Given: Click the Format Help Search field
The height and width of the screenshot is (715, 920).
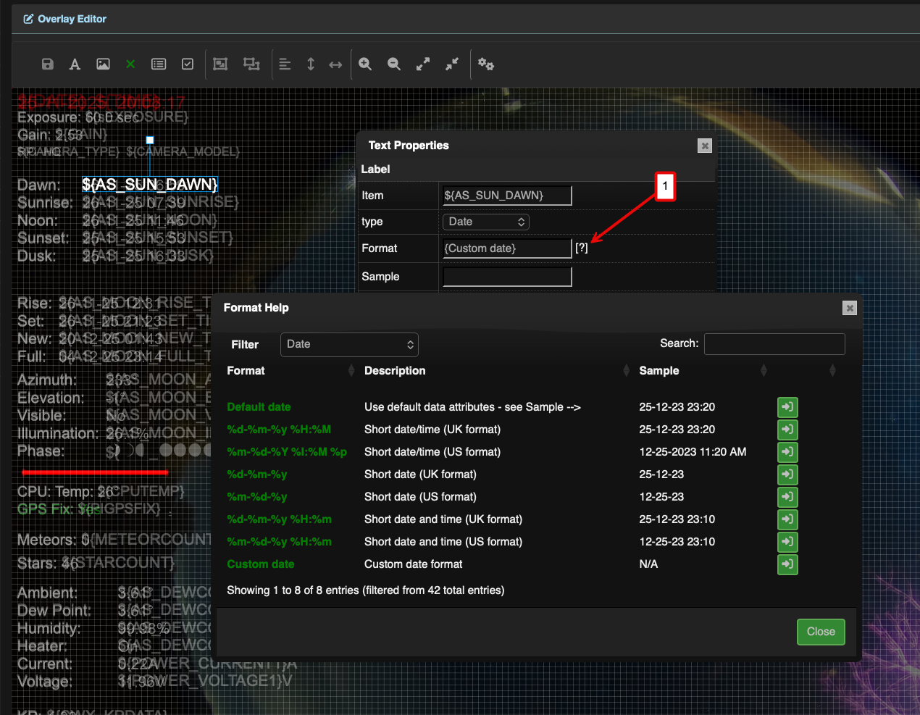Looking at the screenshot, I should pyautogui.click(x=774, y=344).
